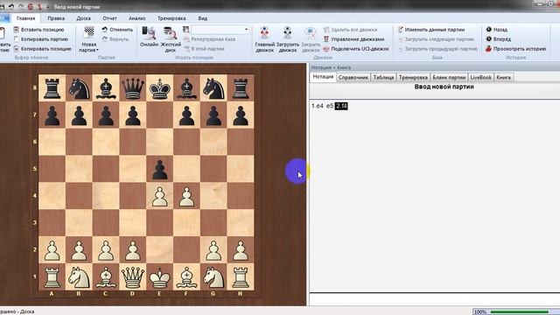Click the Копировать партию icon
Screen dimensions: 560x315
16,38
